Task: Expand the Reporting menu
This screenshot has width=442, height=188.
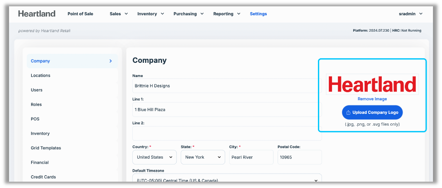Action: [x=226, y=14]
